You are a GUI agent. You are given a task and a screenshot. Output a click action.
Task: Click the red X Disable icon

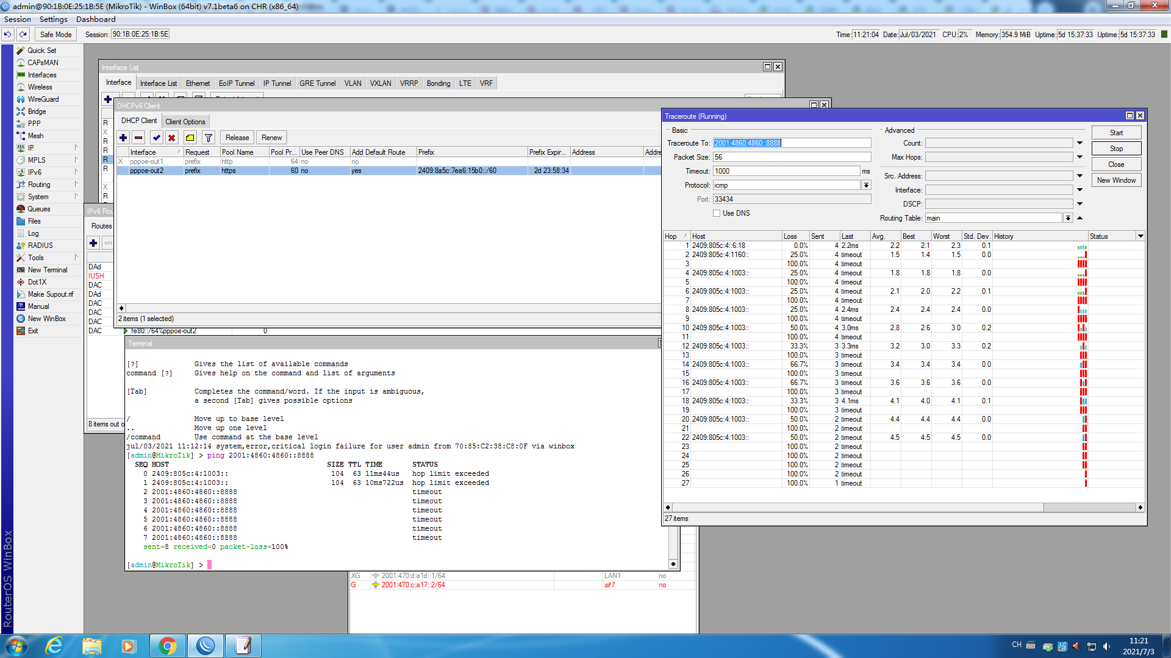pos(172,138)
